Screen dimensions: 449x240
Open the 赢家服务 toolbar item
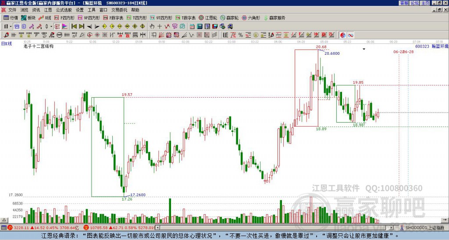pyautogui.click(x=274, y=18)
